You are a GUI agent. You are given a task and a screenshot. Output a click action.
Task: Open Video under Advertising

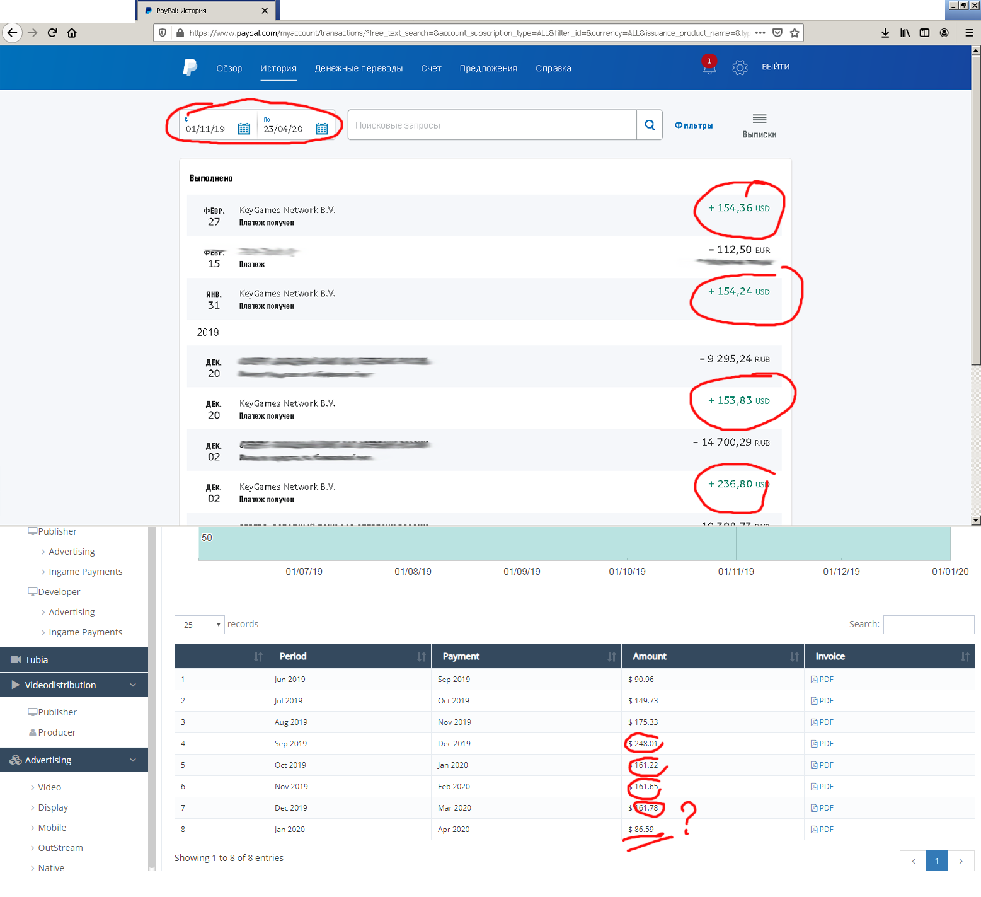(49, 787)
